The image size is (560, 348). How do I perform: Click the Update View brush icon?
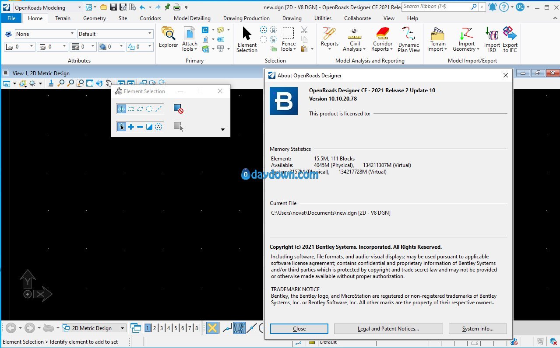[x=51, y=83]
